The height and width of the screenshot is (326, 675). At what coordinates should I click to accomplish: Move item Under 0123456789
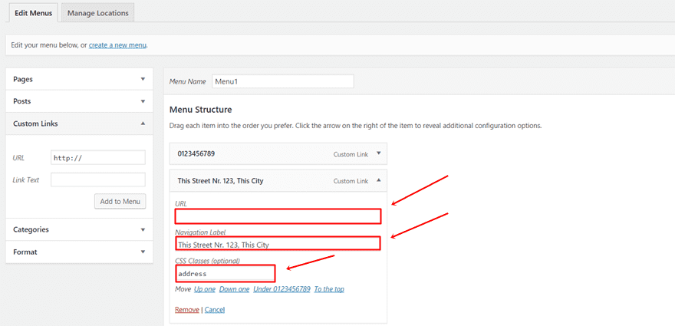[x=282, y=289]
